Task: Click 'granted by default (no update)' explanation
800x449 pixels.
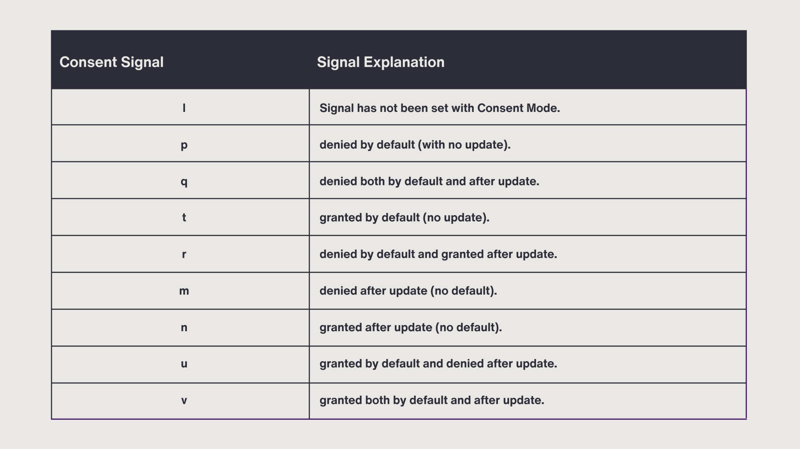Action: [404, 217]
